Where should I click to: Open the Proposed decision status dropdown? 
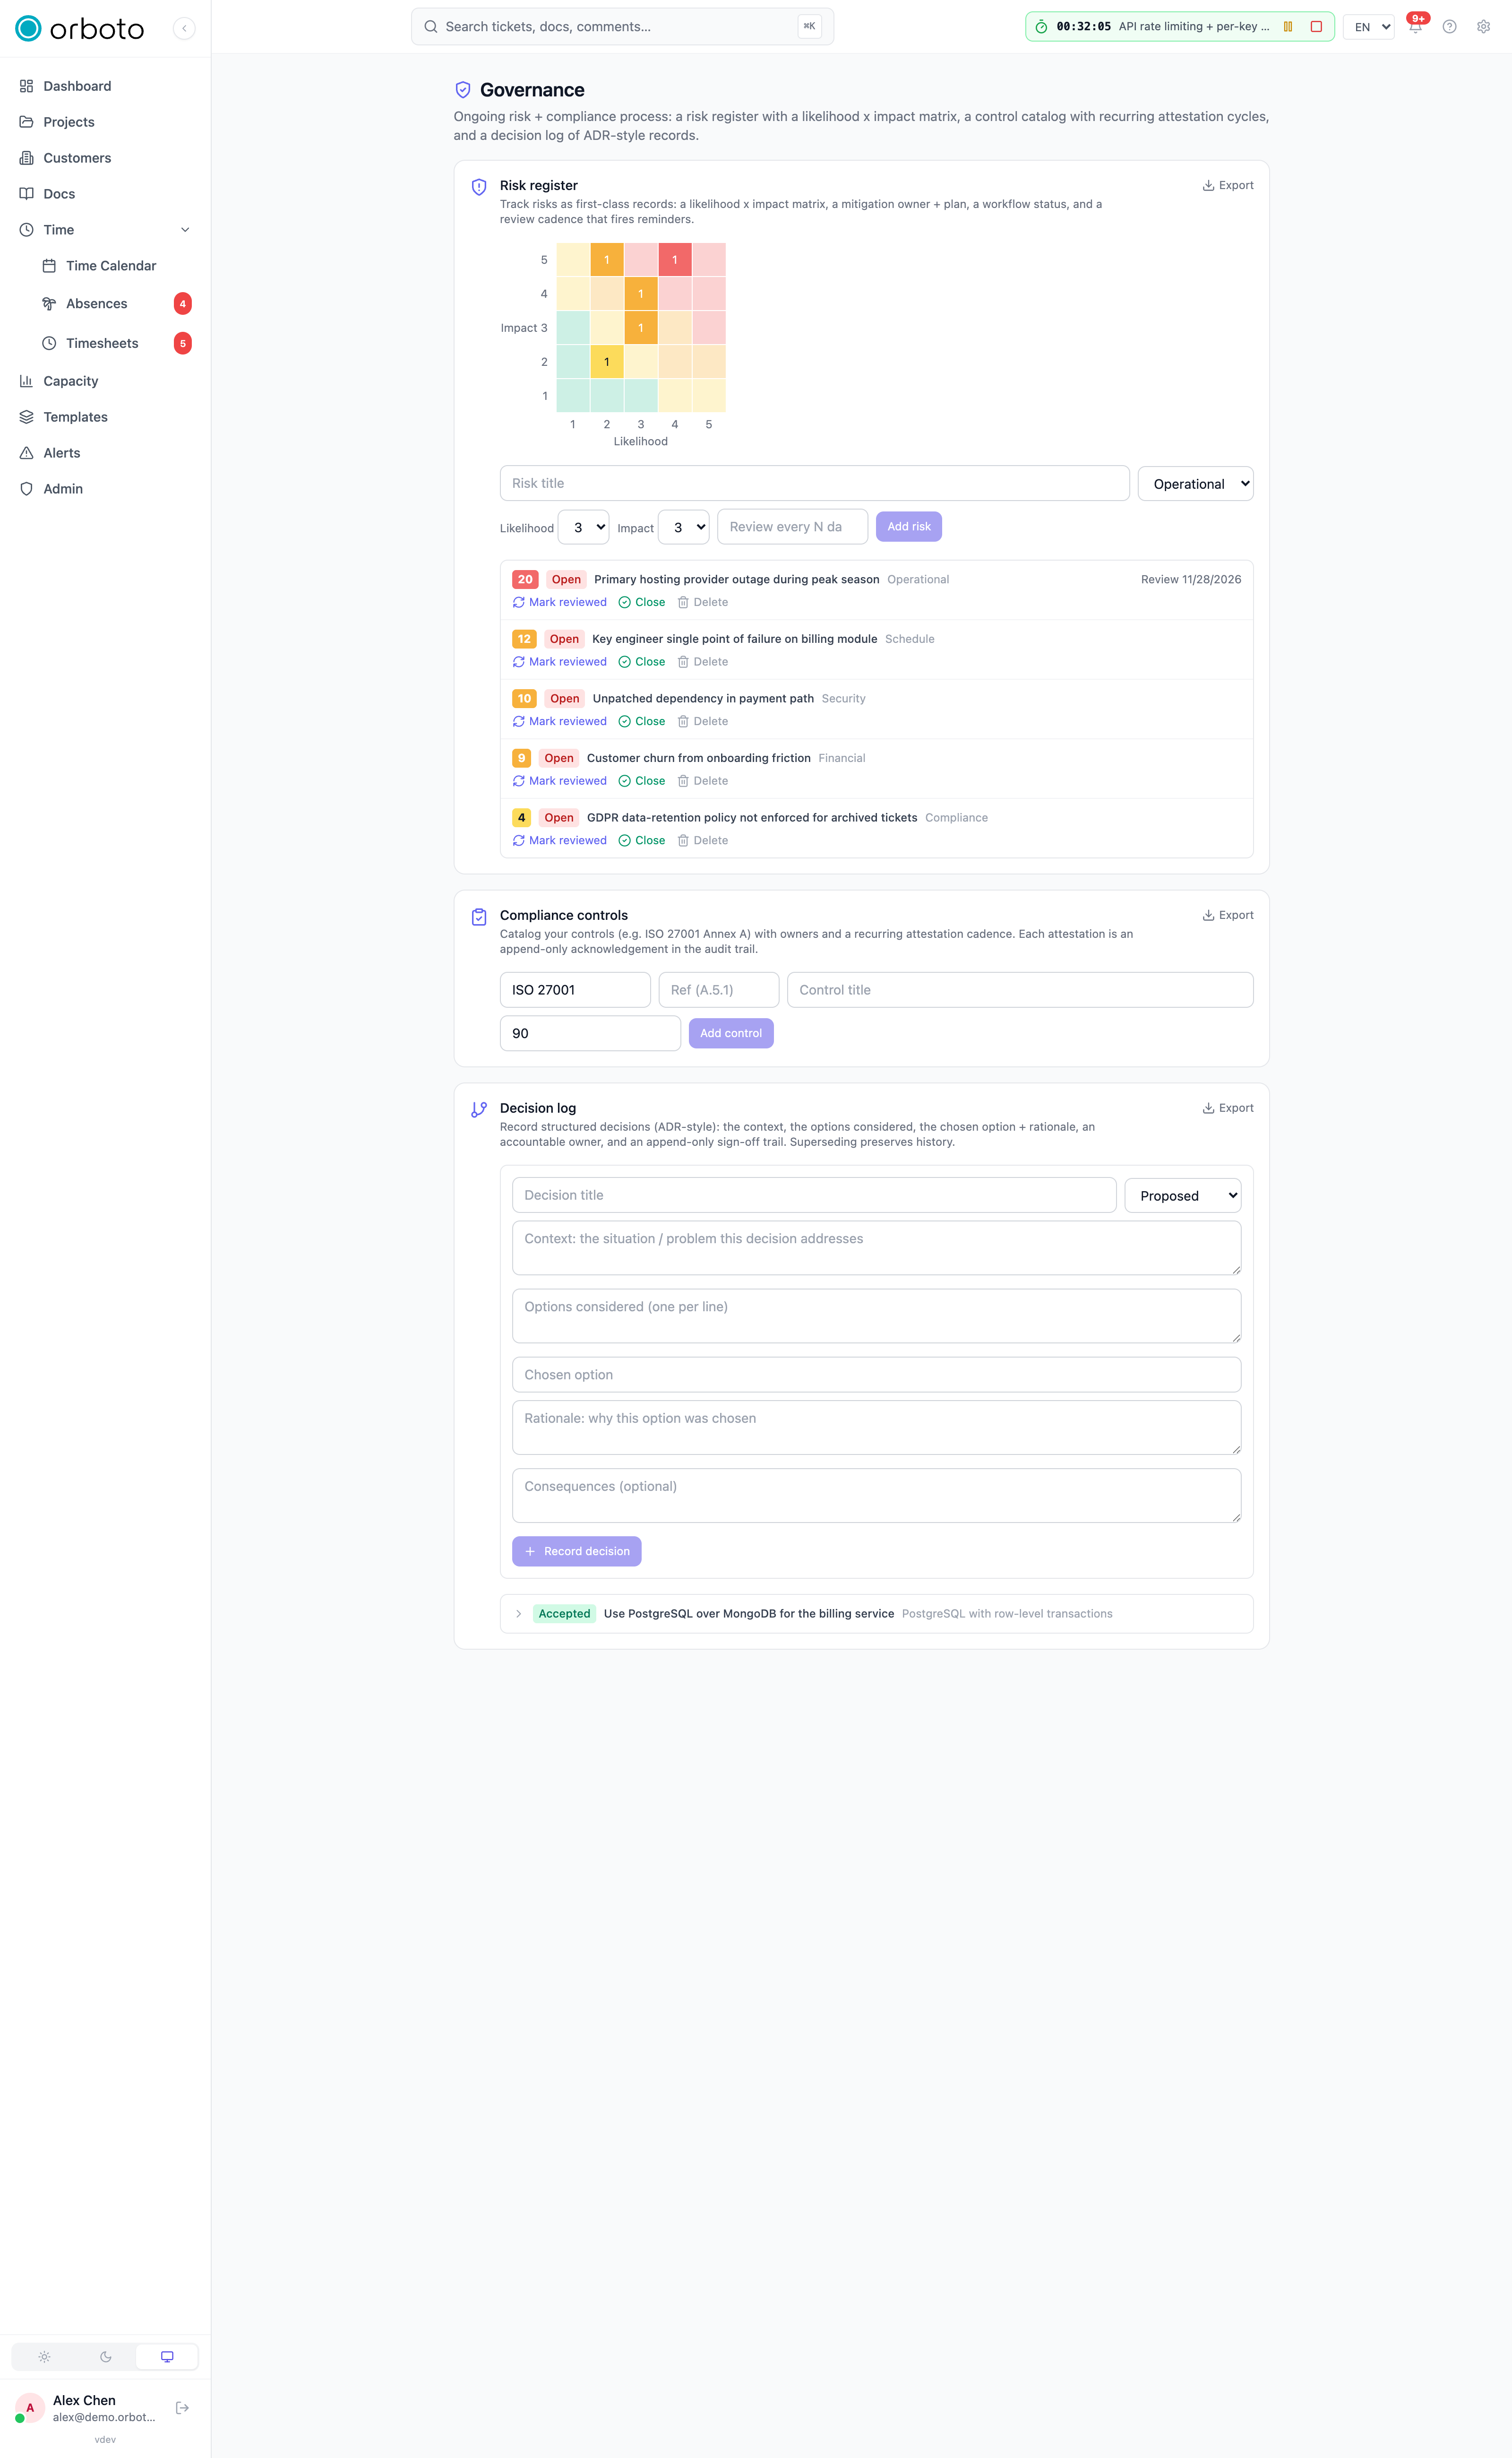click(x=1183, y=1195)
